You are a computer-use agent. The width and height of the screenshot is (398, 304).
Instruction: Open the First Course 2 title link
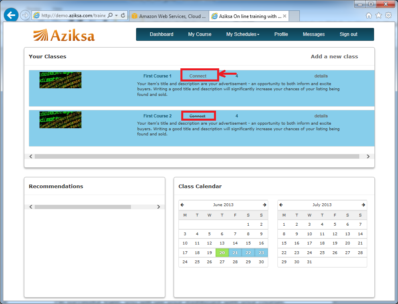pos(157,116)
